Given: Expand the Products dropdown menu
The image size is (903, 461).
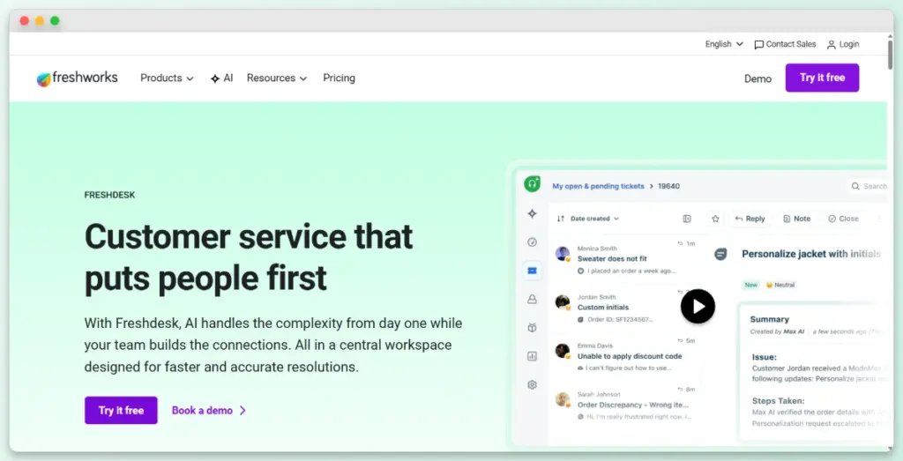Looking at the screenshot, I should click(x=167, y=78).
